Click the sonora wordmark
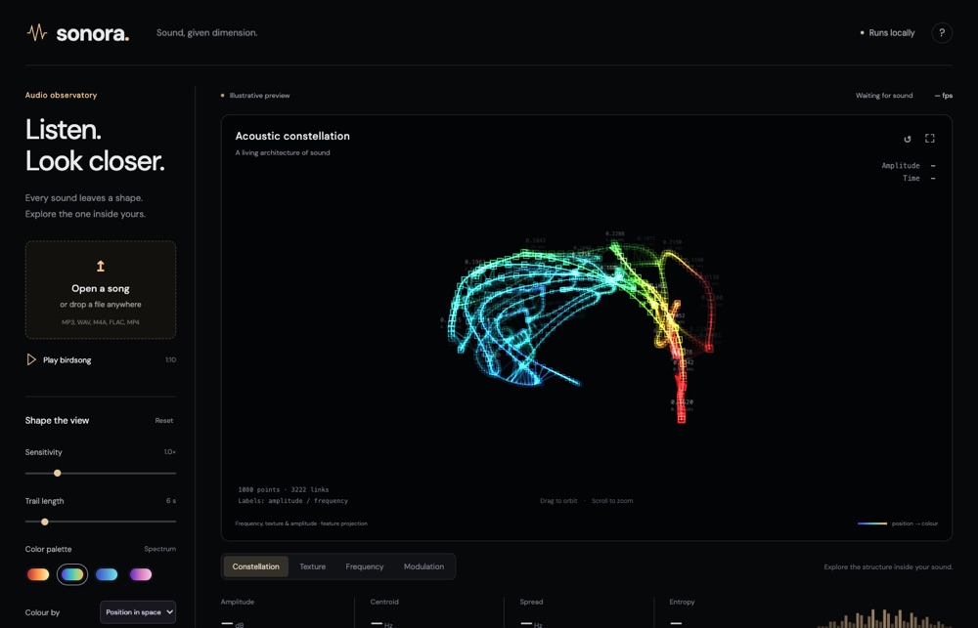 pyautogui.click(x=92, y=33)
